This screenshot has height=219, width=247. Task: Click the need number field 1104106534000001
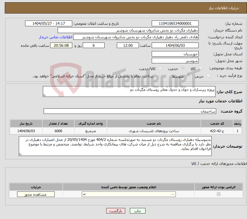(175, 24)
